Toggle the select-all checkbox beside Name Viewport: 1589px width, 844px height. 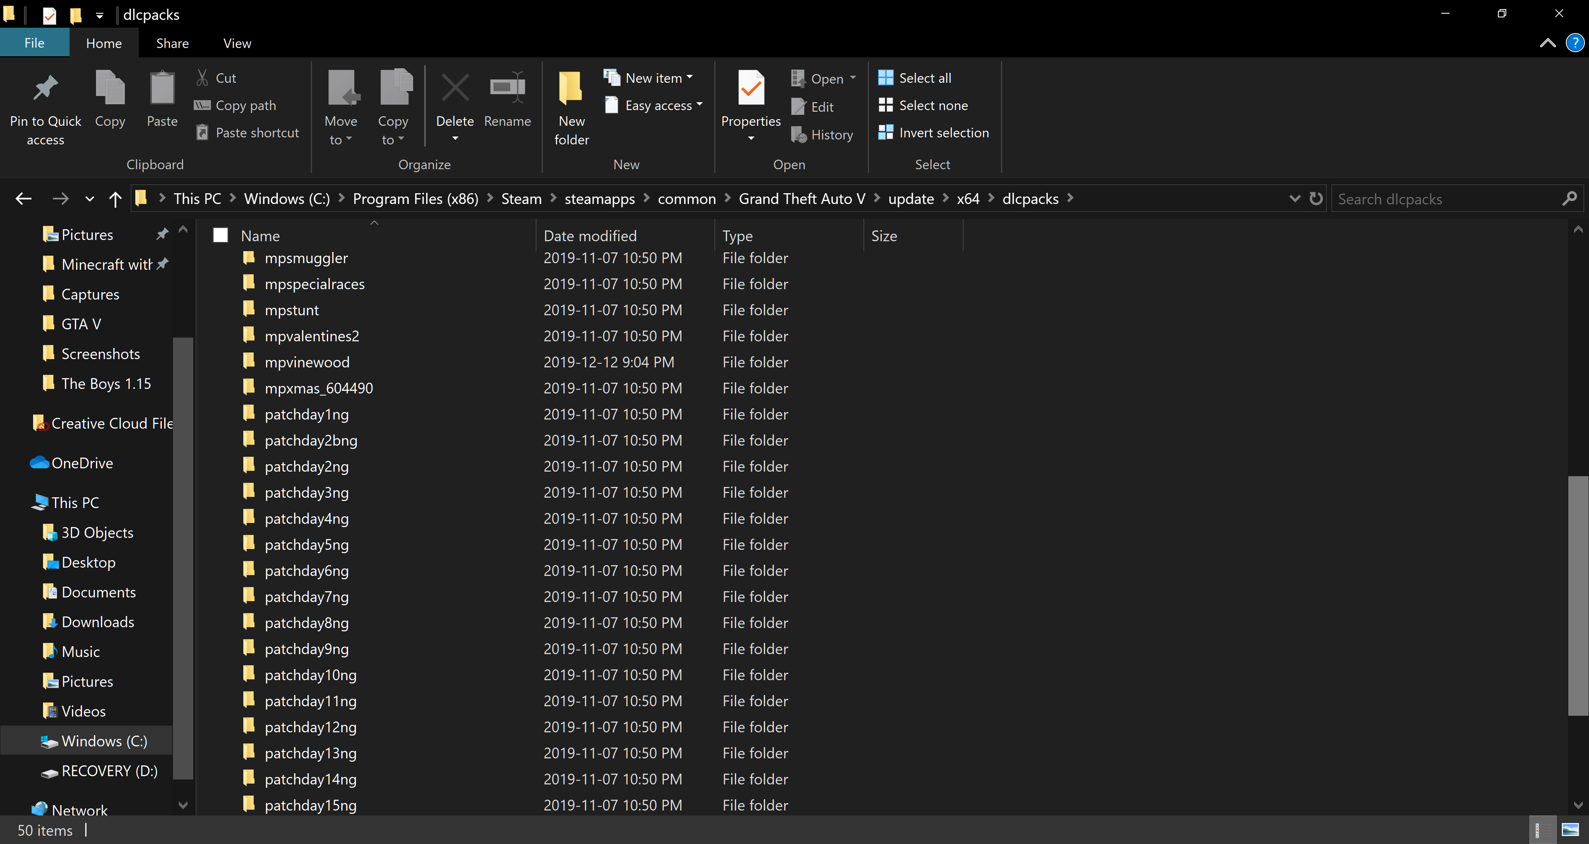(220, 235)
